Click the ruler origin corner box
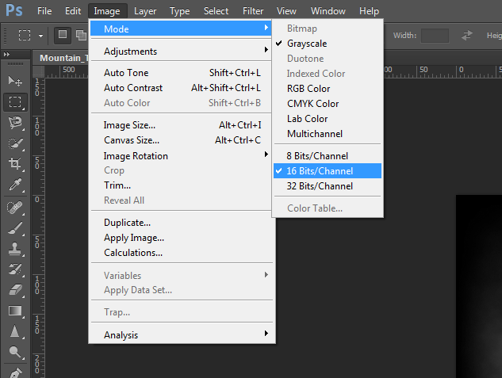Image resolution: width=502 pixels, height=378 pixels. coord(39,72)
